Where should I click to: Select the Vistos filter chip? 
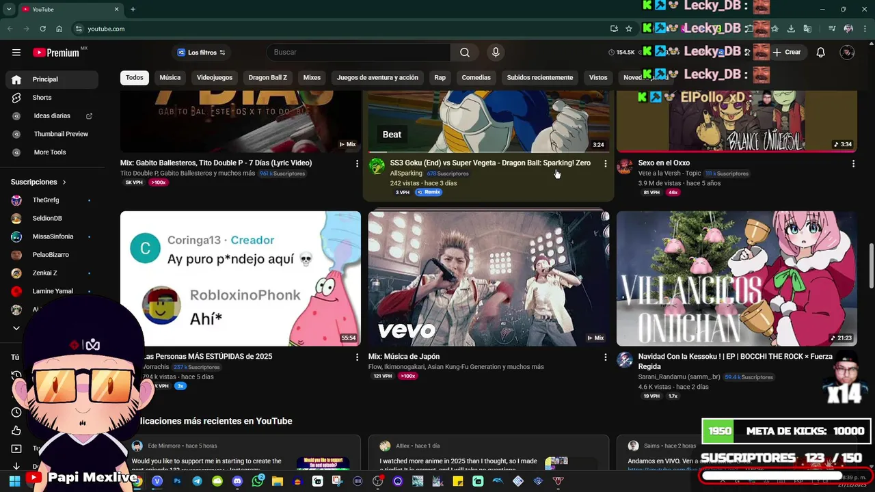[x=598, y=77]
